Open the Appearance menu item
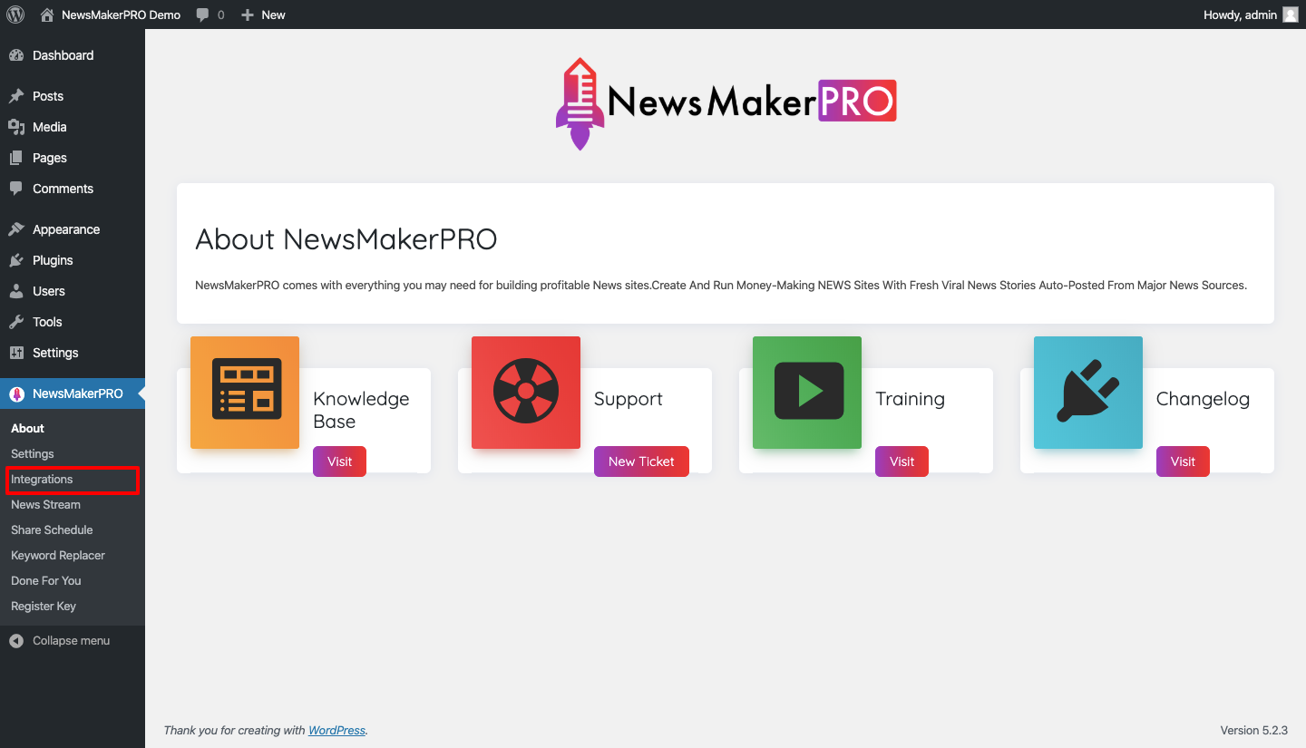Viewport: 1306px width, 748px height. 73,229
